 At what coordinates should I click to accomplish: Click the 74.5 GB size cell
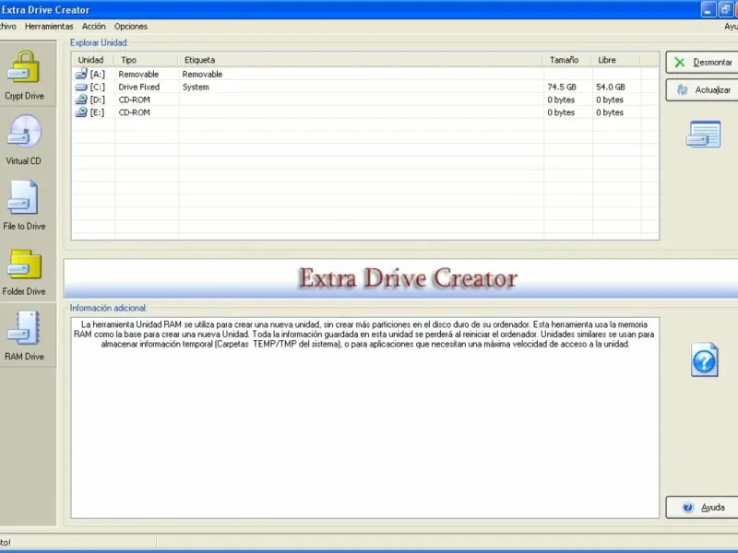[x=562, y=87]
